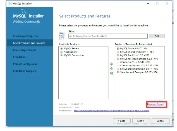
Task: Expand MySQL For Excel 1.3.8 - X86 node
Action: pyautogui.click(x=118, y=55)
